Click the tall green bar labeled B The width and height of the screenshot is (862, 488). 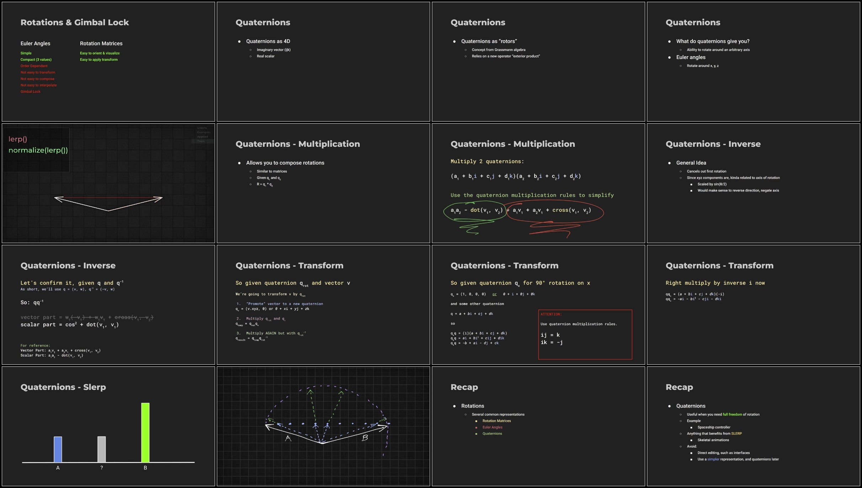145,433
